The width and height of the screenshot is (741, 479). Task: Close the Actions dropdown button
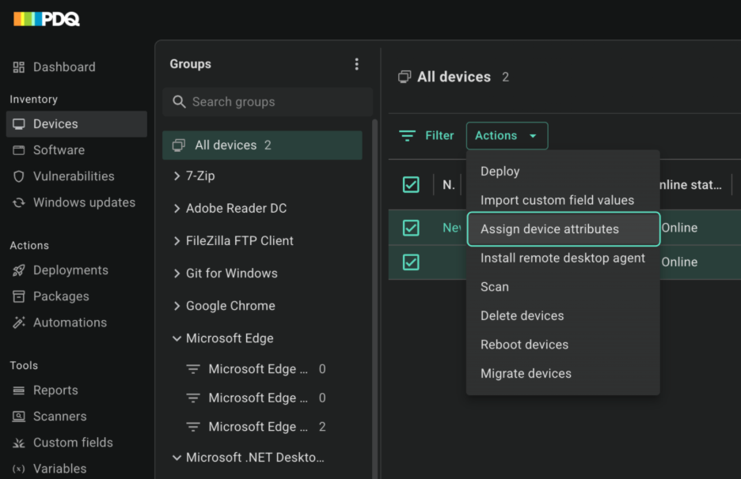[x=507, y=136]
